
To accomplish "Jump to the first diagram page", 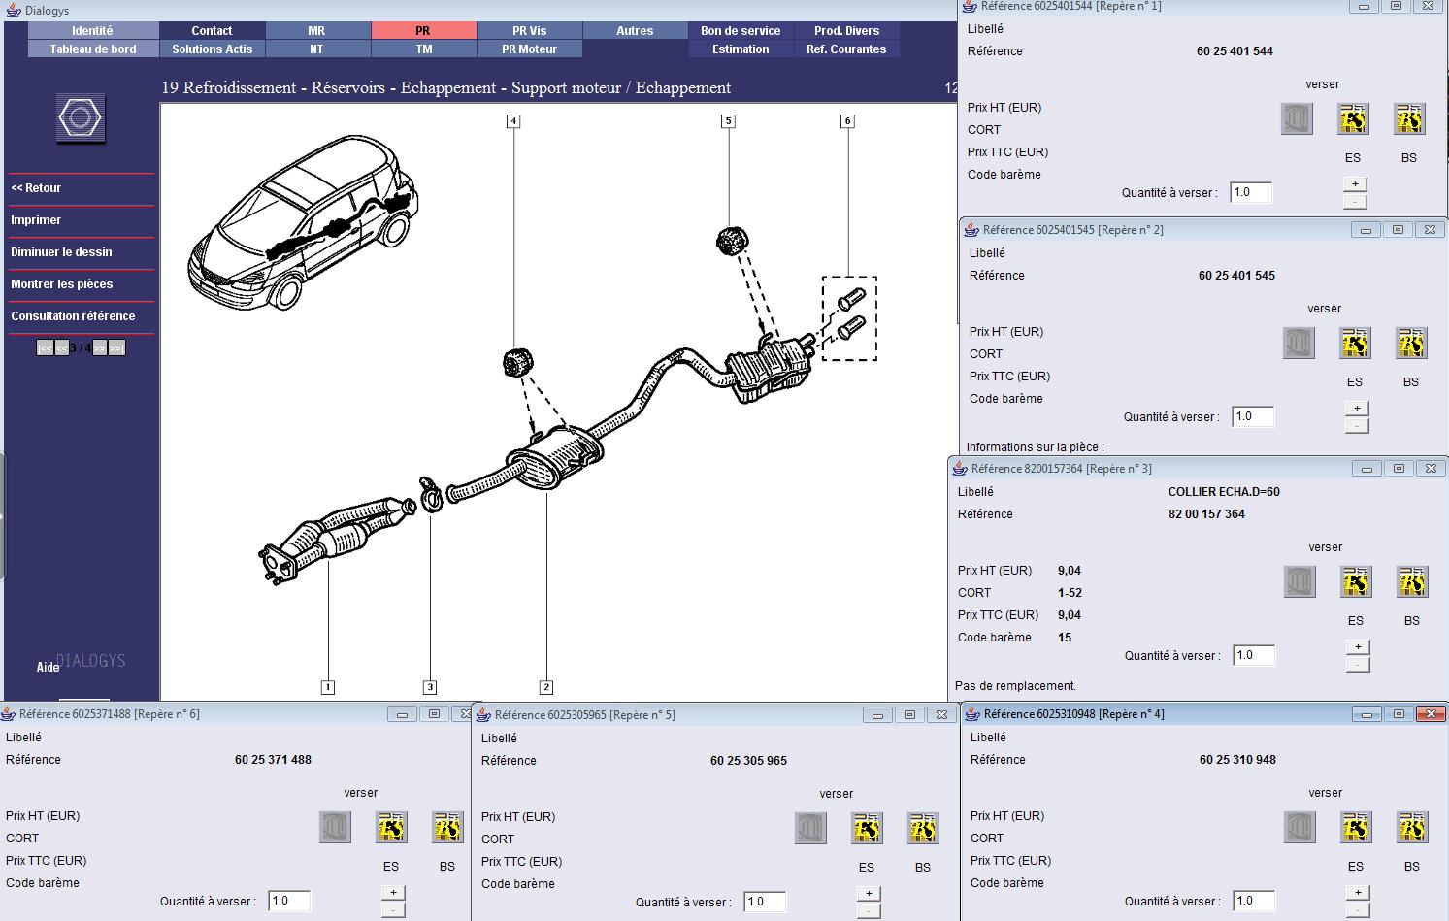I will [45, 348].
